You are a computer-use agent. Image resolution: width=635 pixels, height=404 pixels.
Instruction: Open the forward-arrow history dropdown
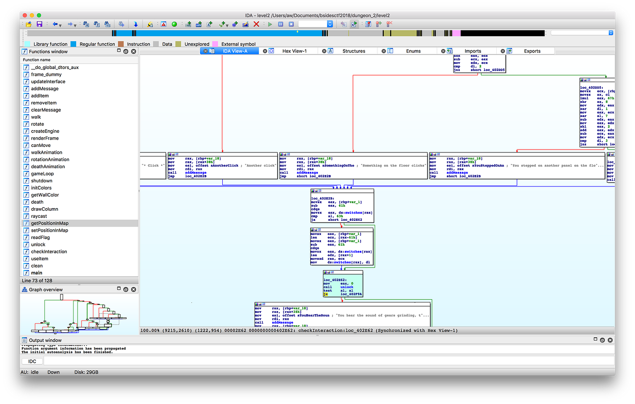(x=75, y=25)
